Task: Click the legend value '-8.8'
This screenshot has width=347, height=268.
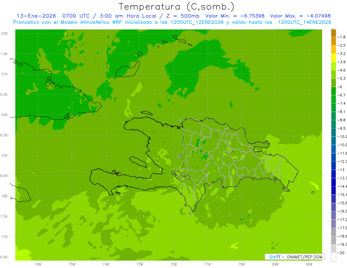Action: click(342, 120)
